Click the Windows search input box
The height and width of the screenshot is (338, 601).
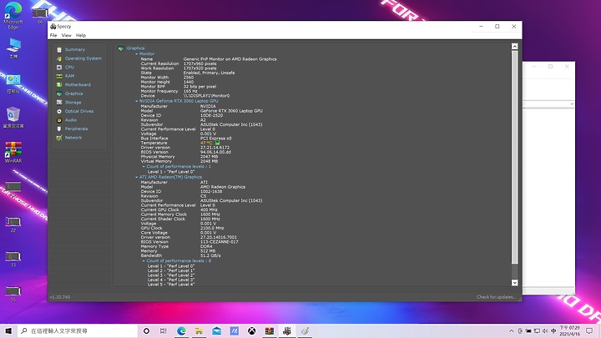(x=78, y=330)
